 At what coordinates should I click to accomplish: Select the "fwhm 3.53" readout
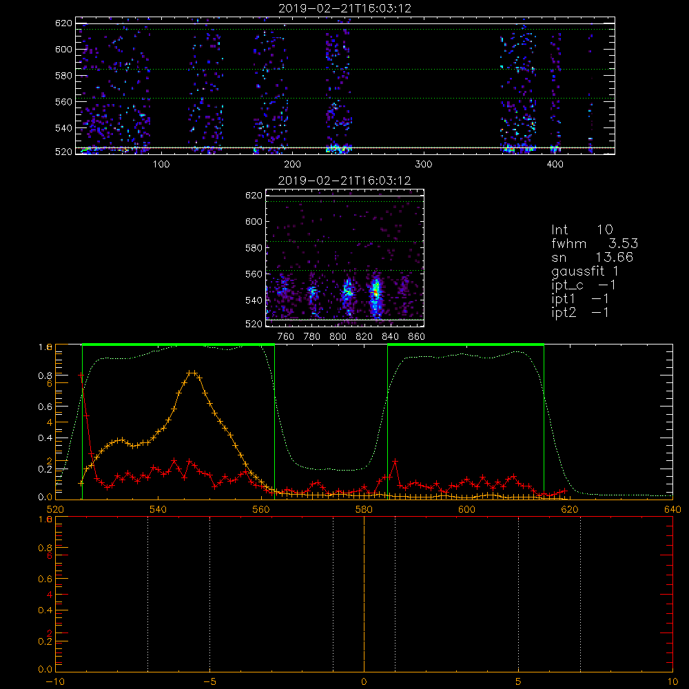[x=595, y=243]
